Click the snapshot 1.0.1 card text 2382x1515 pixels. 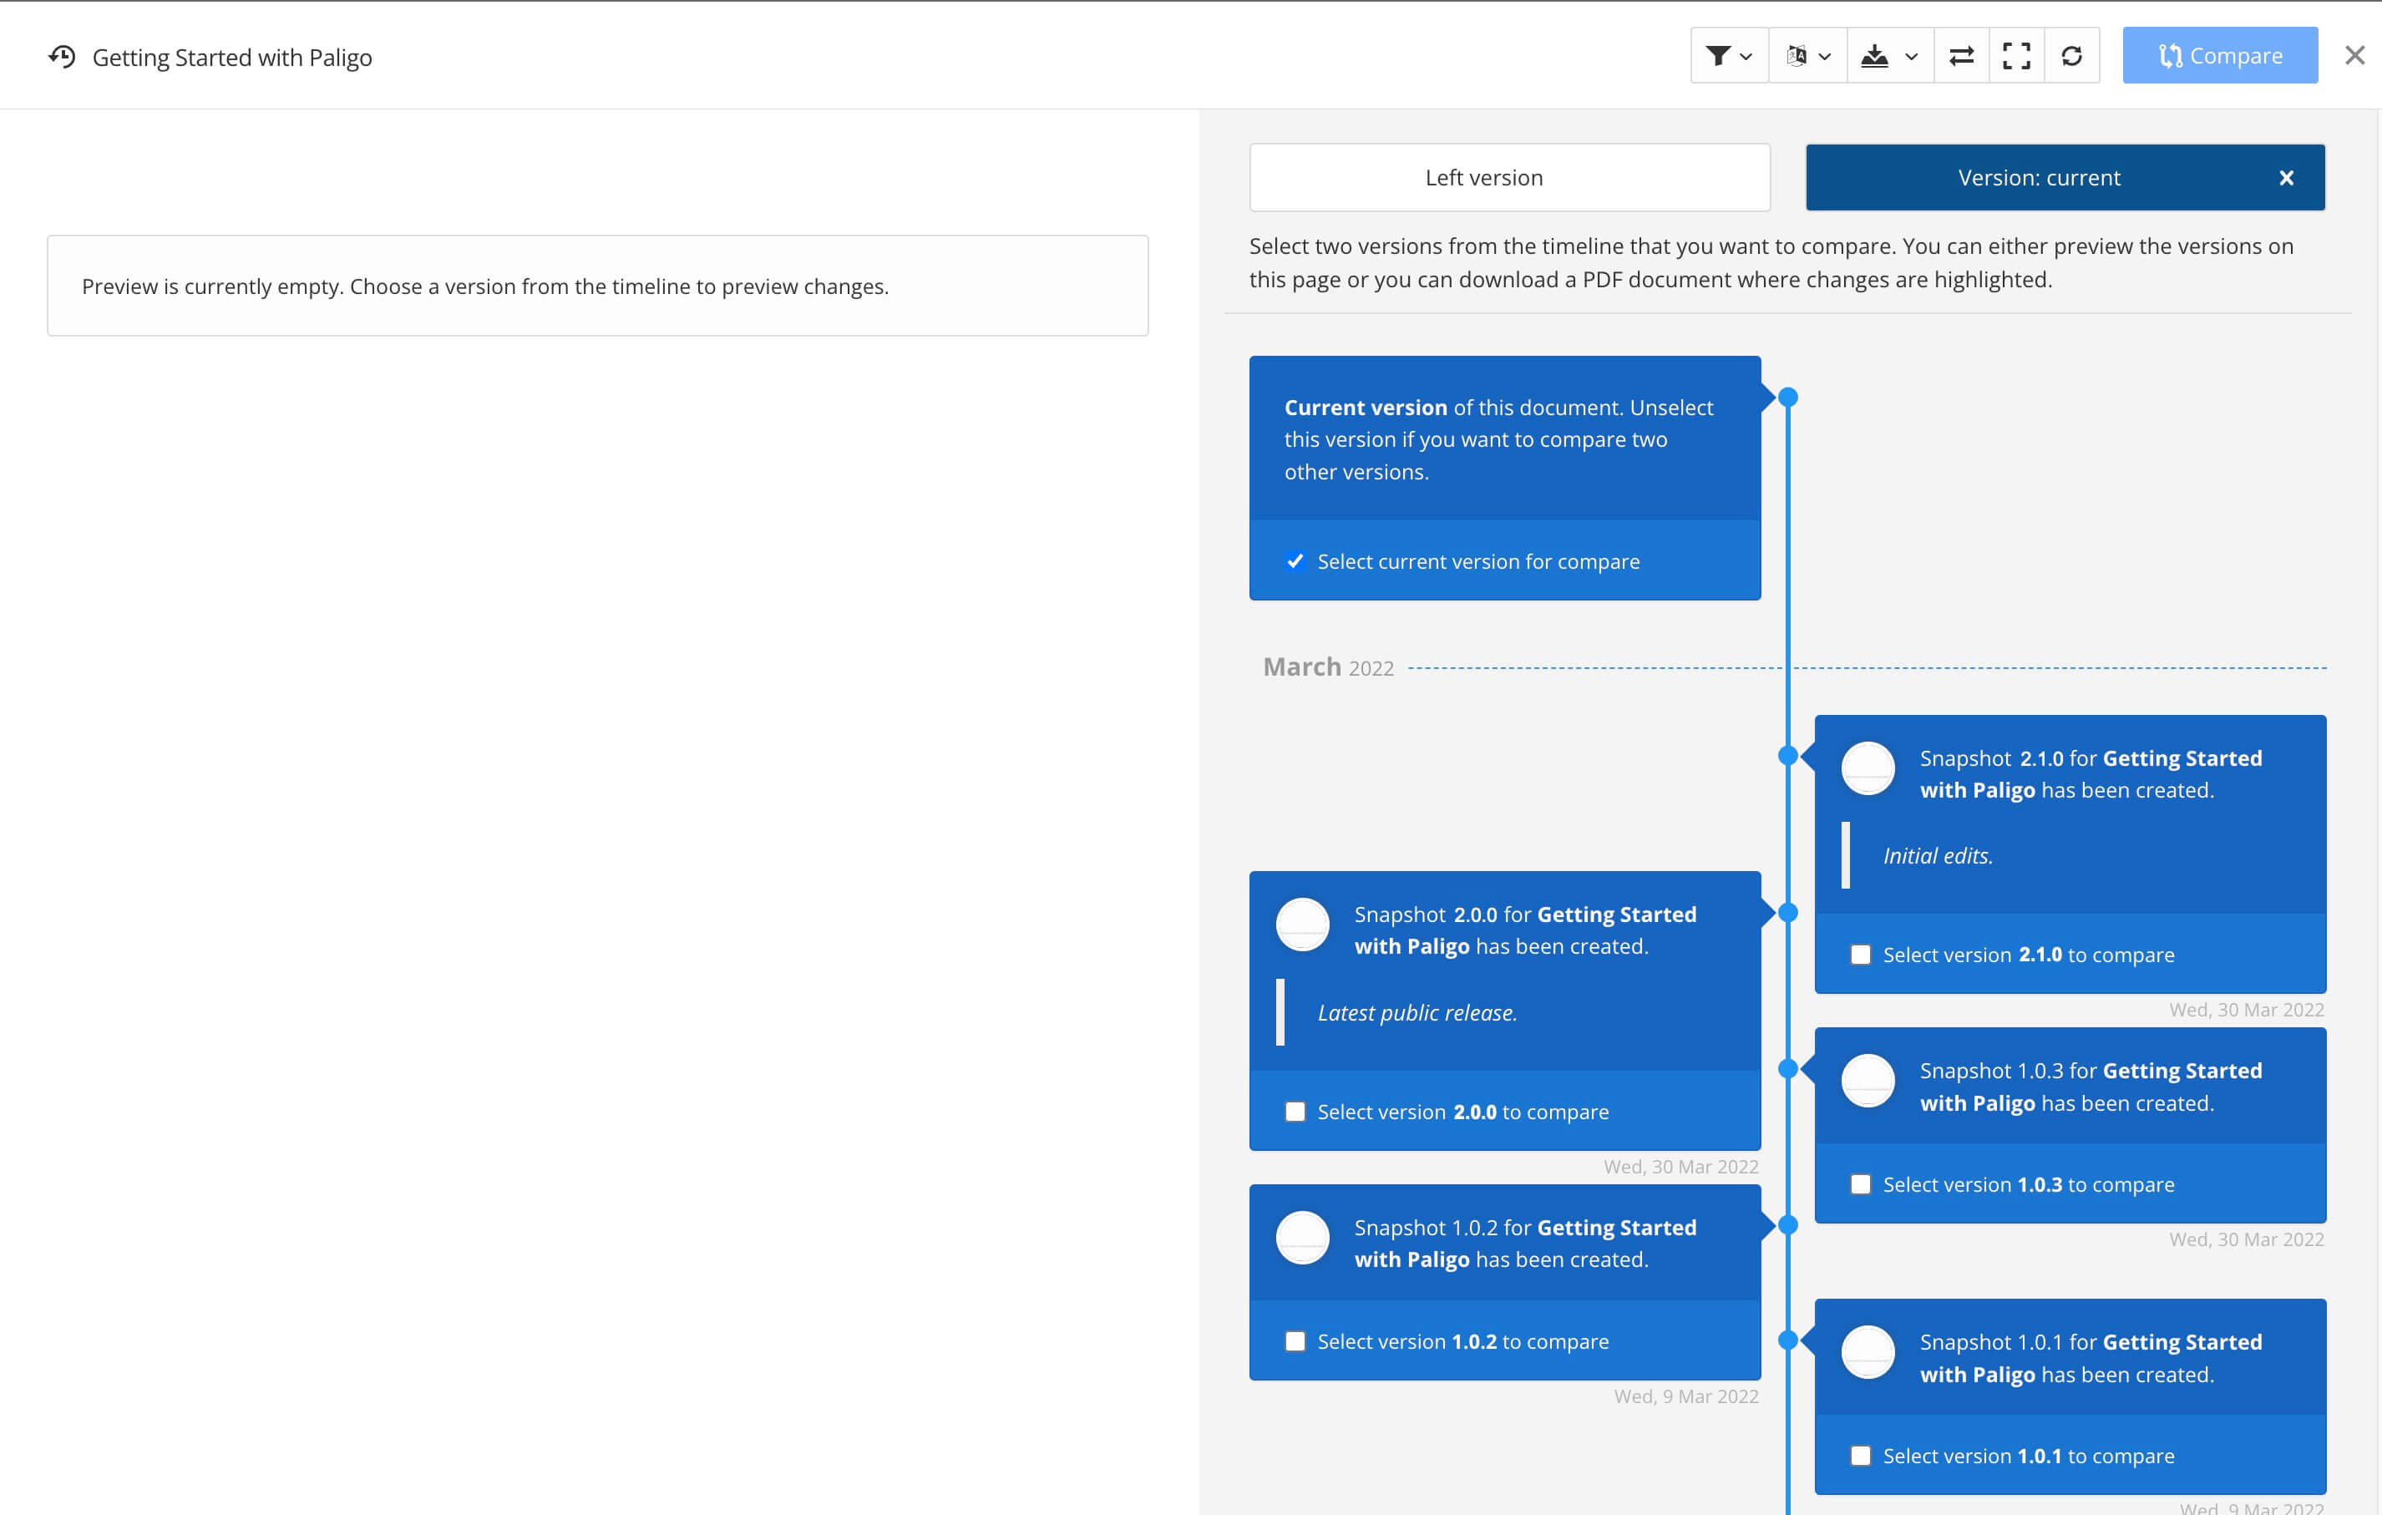(2089, 1358)
